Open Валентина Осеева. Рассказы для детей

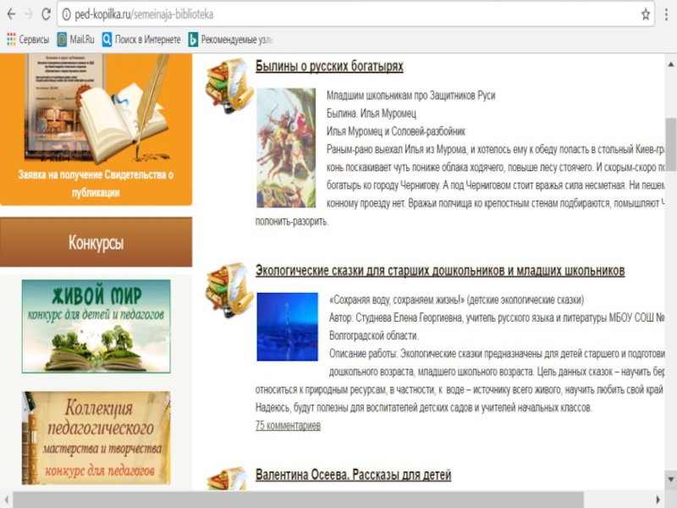pos(353,475)
